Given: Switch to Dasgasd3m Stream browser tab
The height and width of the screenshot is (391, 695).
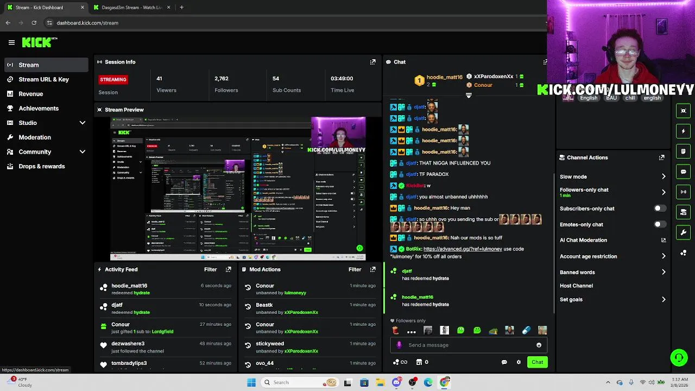Looking at the screenshot, I should coord(132,8).
